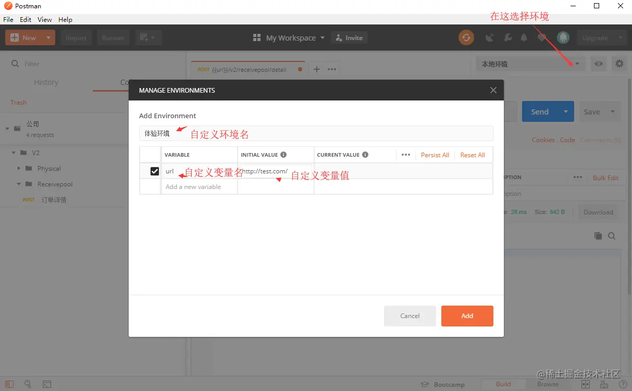Viewport: 632px width, 391px height.
Task: Click info icon next to CURRENT VALUE
Action: tap(365, 155)
